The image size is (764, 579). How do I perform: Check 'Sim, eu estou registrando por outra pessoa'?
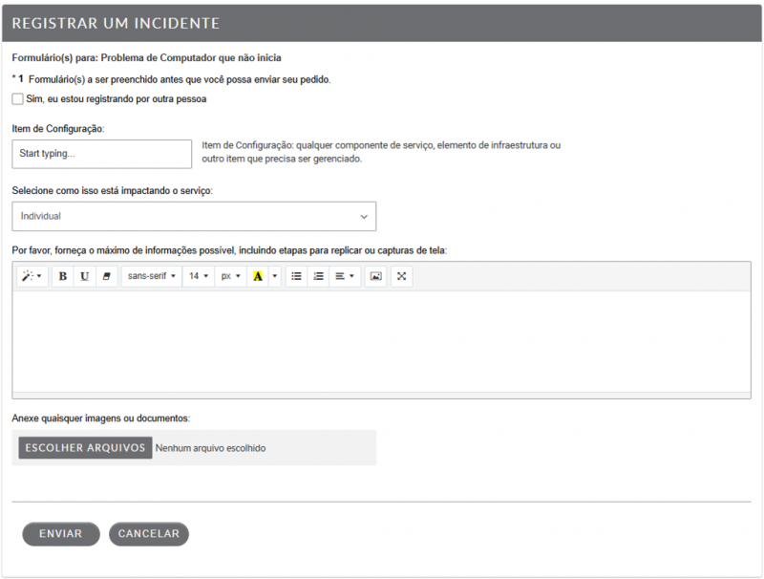pos(17,99)
